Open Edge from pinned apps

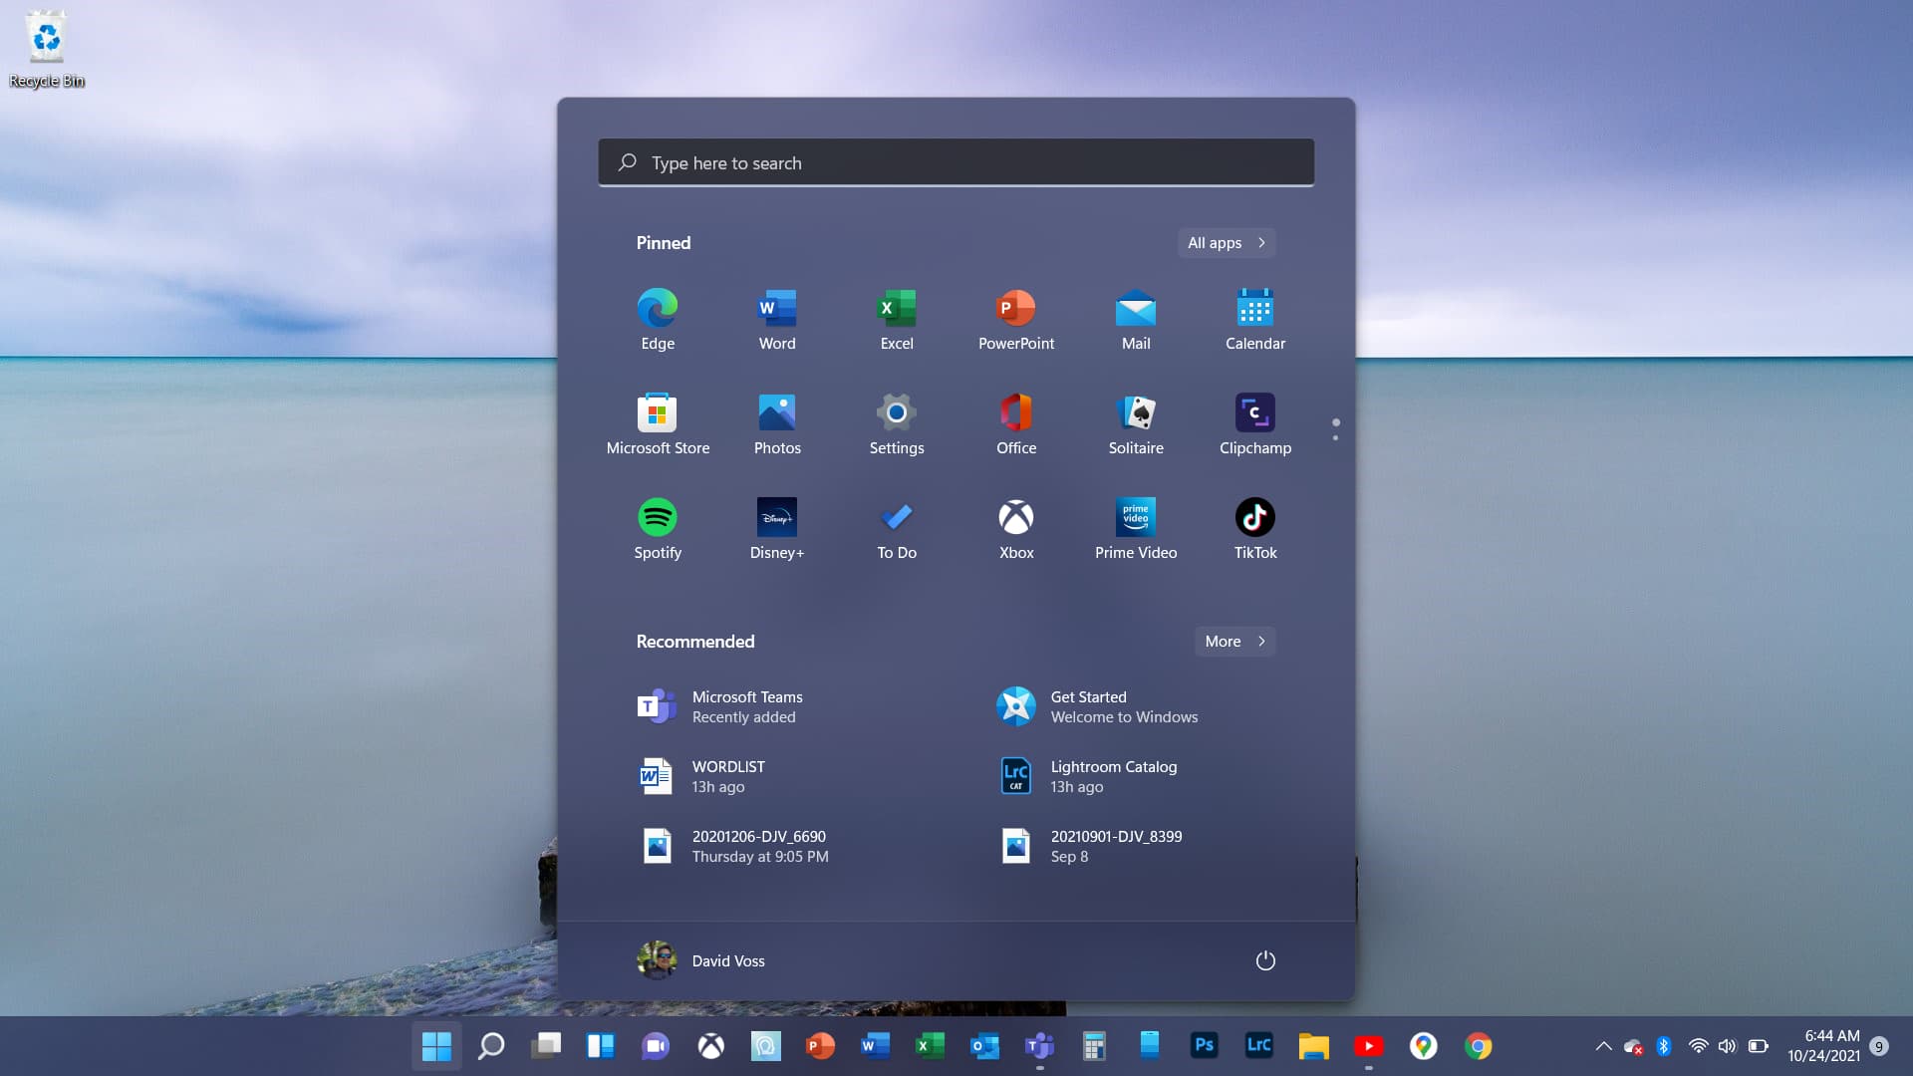[x=658, y=320]
